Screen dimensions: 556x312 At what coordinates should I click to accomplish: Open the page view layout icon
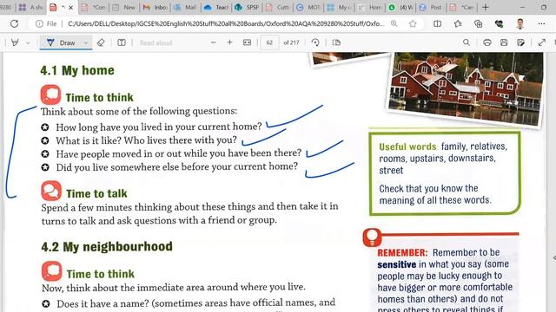pyautogui.click(x=122, y=42)
